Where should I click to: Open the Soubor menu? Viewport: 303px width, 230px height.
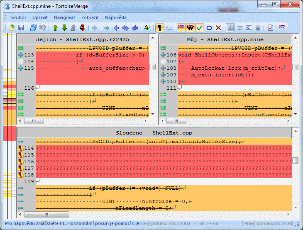click(18, 17)
